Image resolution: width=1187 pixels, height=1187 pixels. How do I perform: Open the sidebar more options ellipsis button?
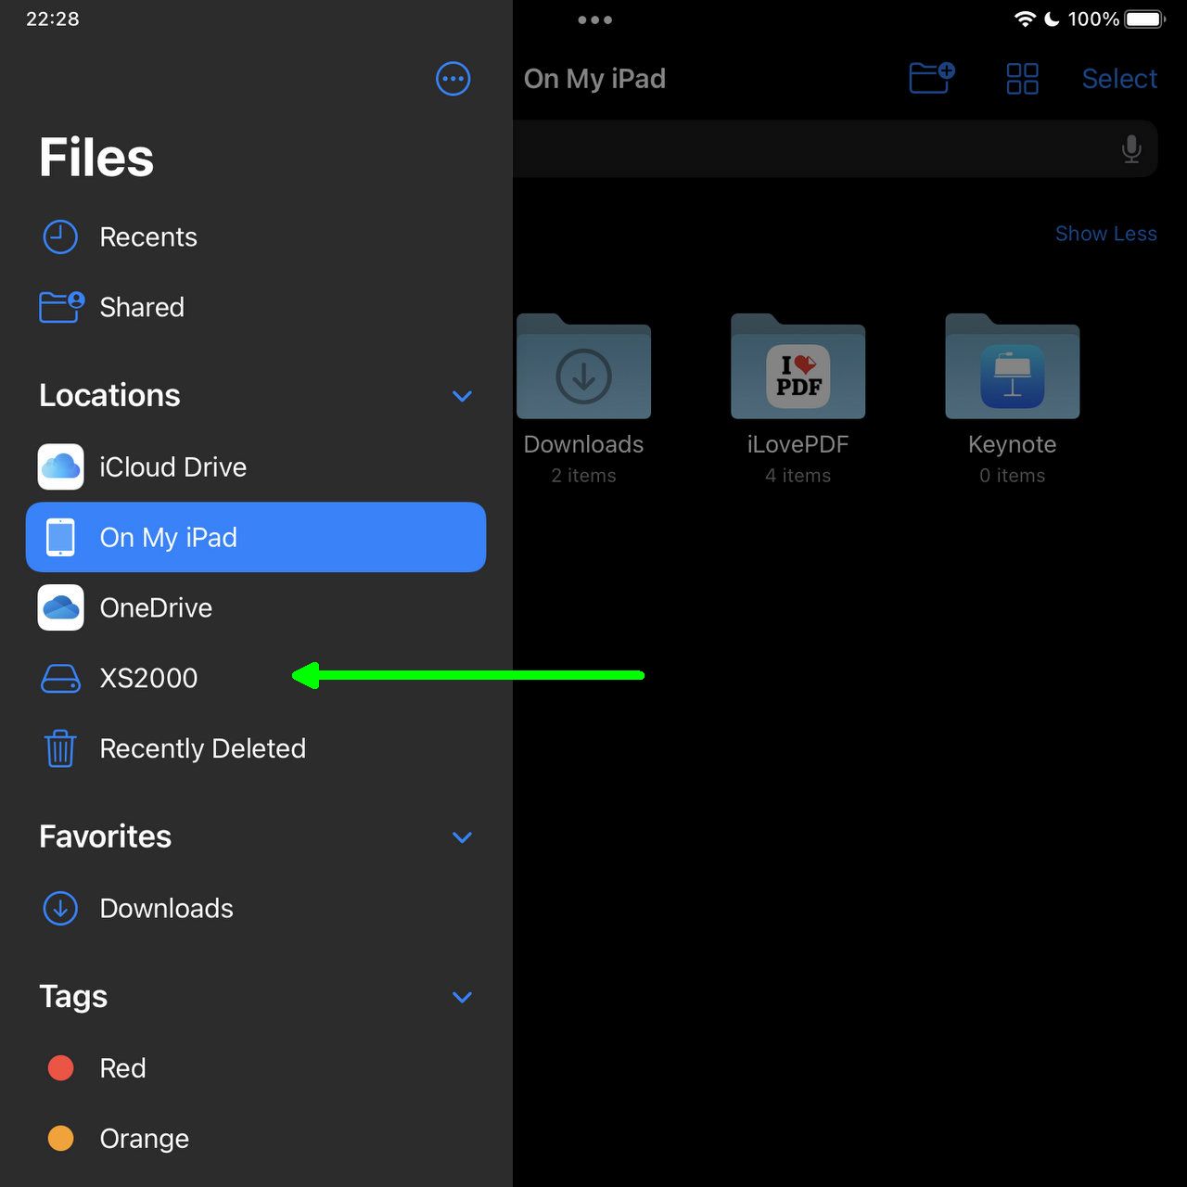coord(453,79)
